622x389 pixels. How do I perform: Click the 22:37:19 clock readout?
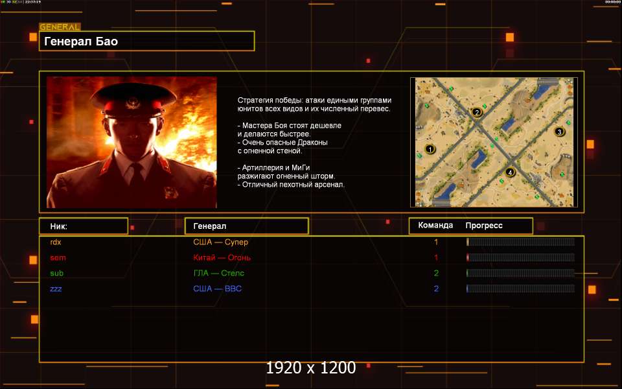tap(33, 2)
